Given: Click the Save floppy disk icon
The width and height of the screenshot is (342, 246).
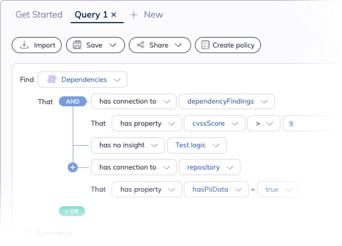Looking at the screenshot, I should 78,45.
